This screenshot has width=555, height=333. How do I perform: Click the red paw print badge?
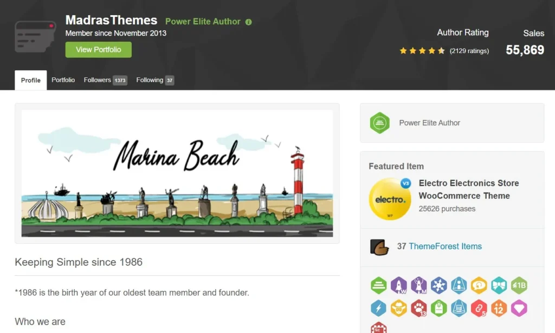(419, 308)
